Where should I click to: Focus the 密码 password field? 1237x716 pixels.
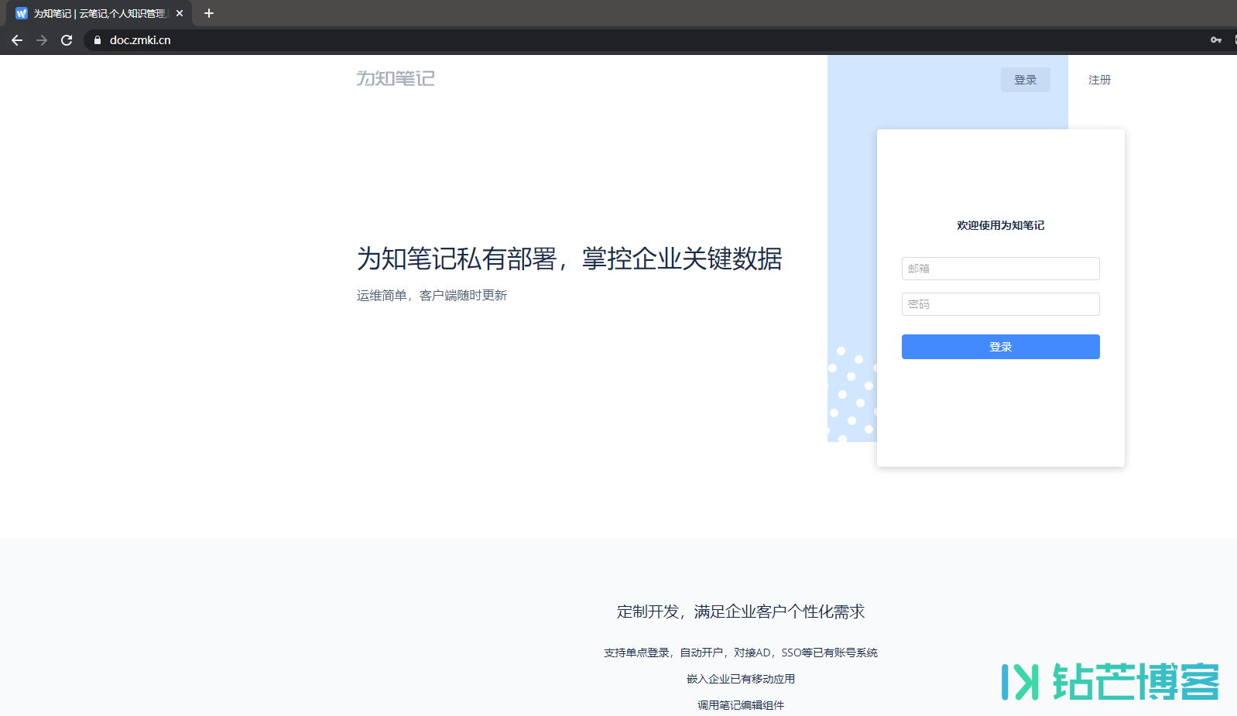point(1000,304)
